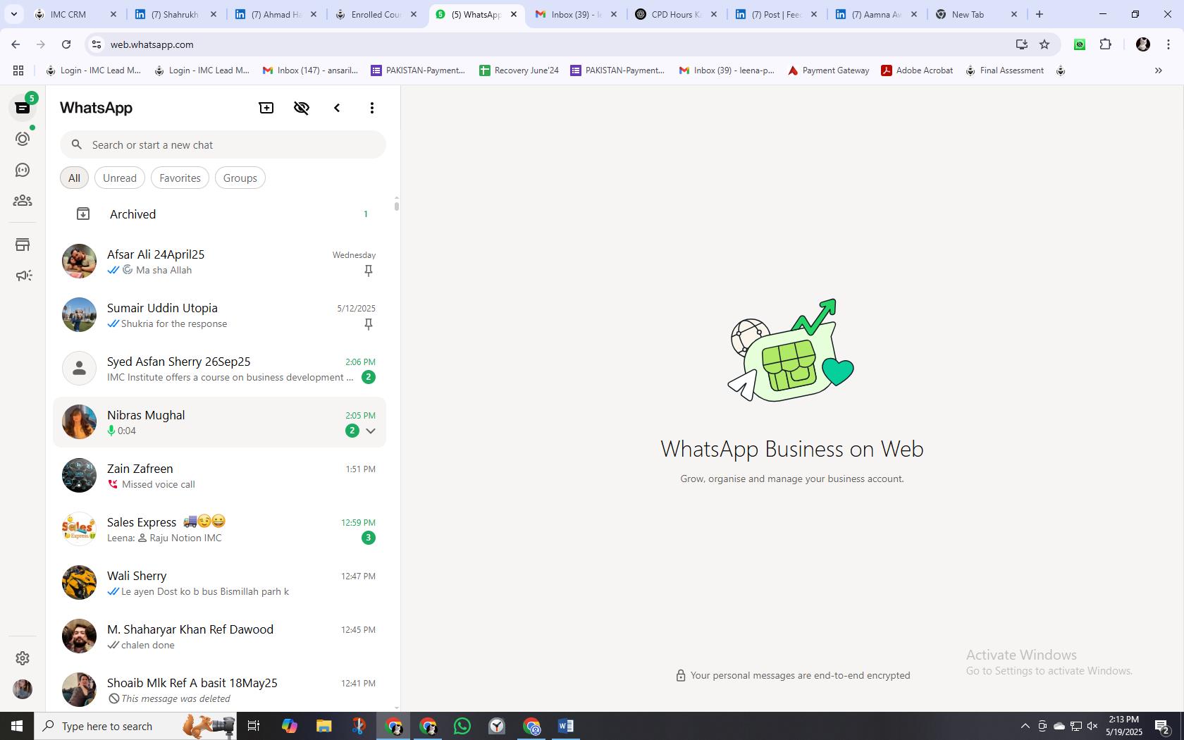Open the Recovery June'24 bookmark
The image size is (1184, 740).
point(519,70)
